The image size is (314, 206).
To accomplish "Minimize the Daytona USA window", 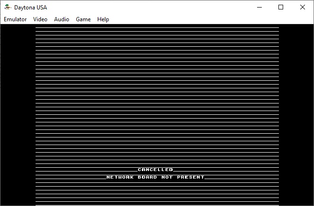I will 259,8.
